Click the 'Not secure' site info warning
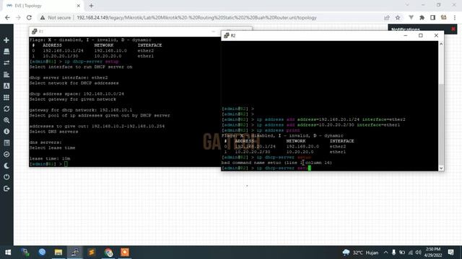Image resolution: width=462 pixels, height=259 pixels. coord(56,17)
